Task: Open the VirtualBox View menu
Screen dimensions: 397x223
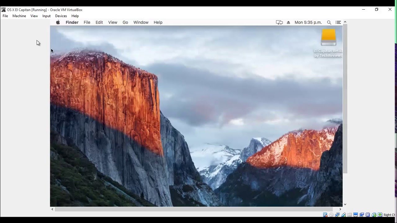Action: point(34,16)
